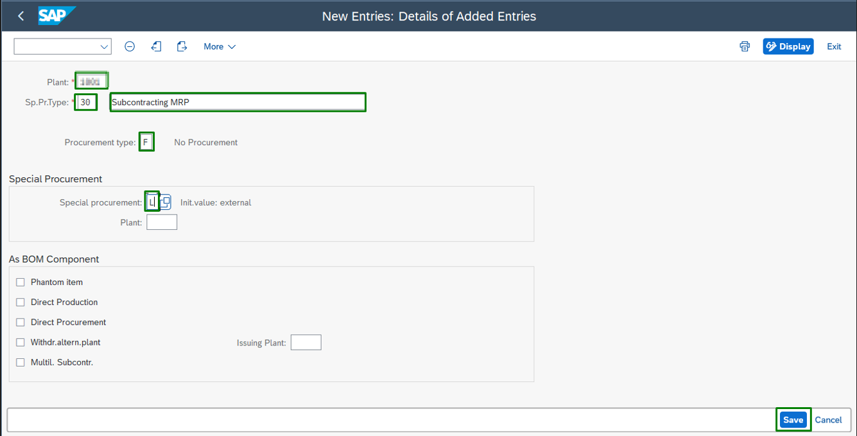The image size is (857, 436).
Task: Click the delete entry minus icon
Action: 130,46
